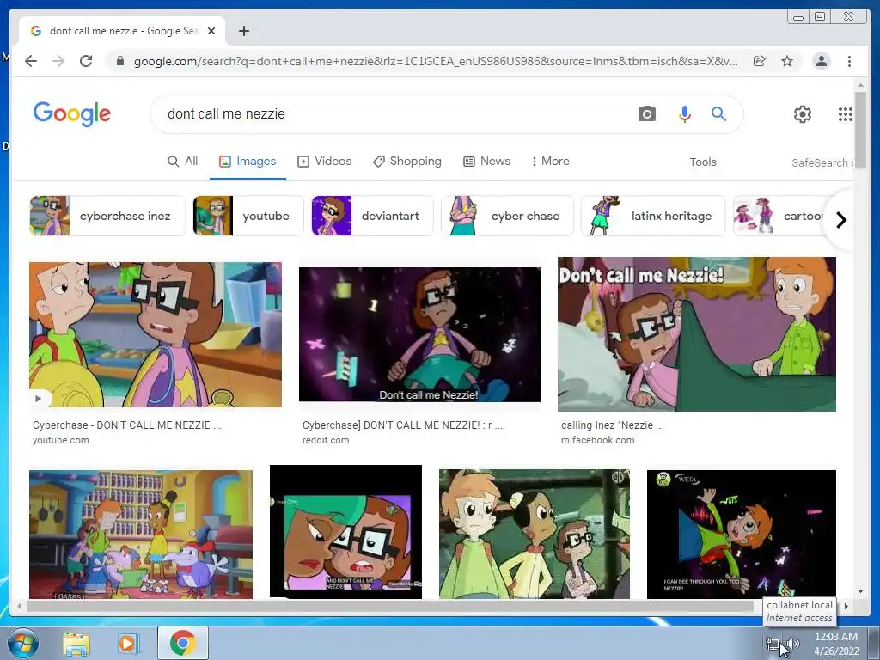Filter by the 'cyber chase' chip

point(507,216)
